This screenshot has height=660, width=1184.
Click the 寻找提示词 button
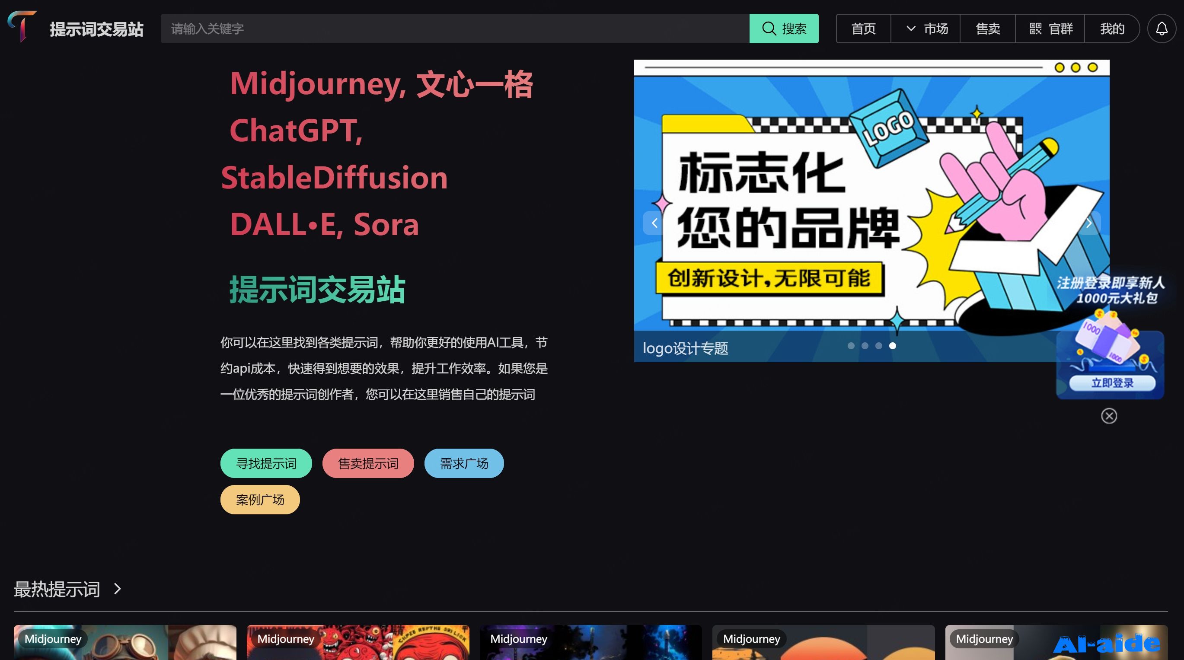pyautogui.click(x=266, y=463)
